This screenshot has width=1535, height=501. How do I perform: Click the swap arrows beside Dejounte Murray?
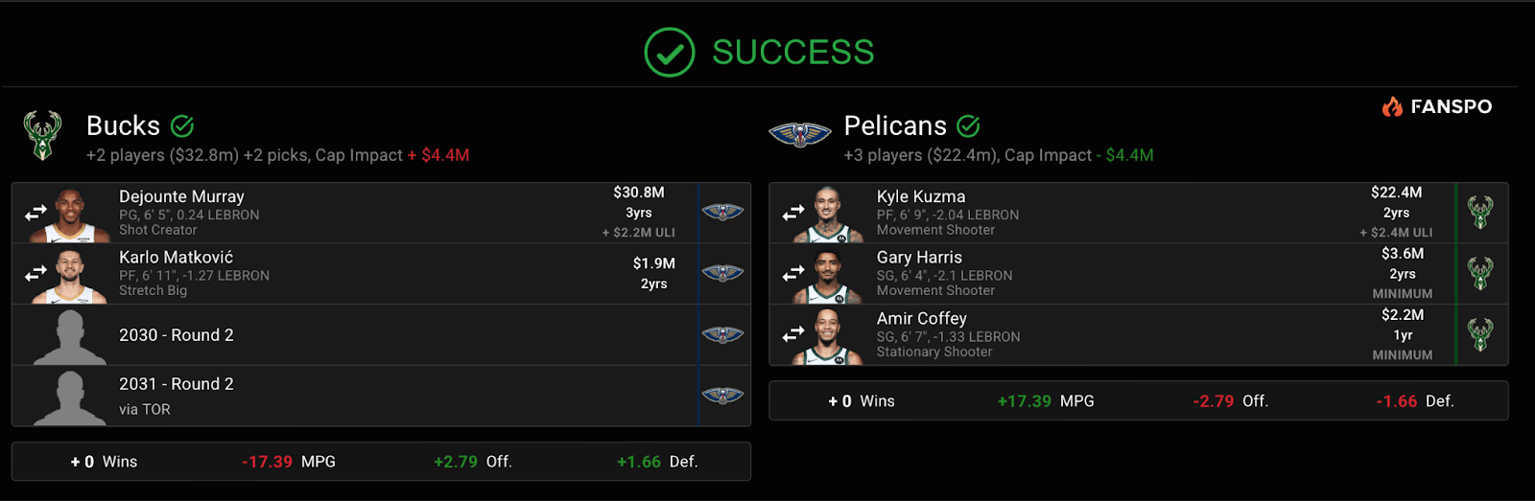pyautogui.click(x=35, y=213)
